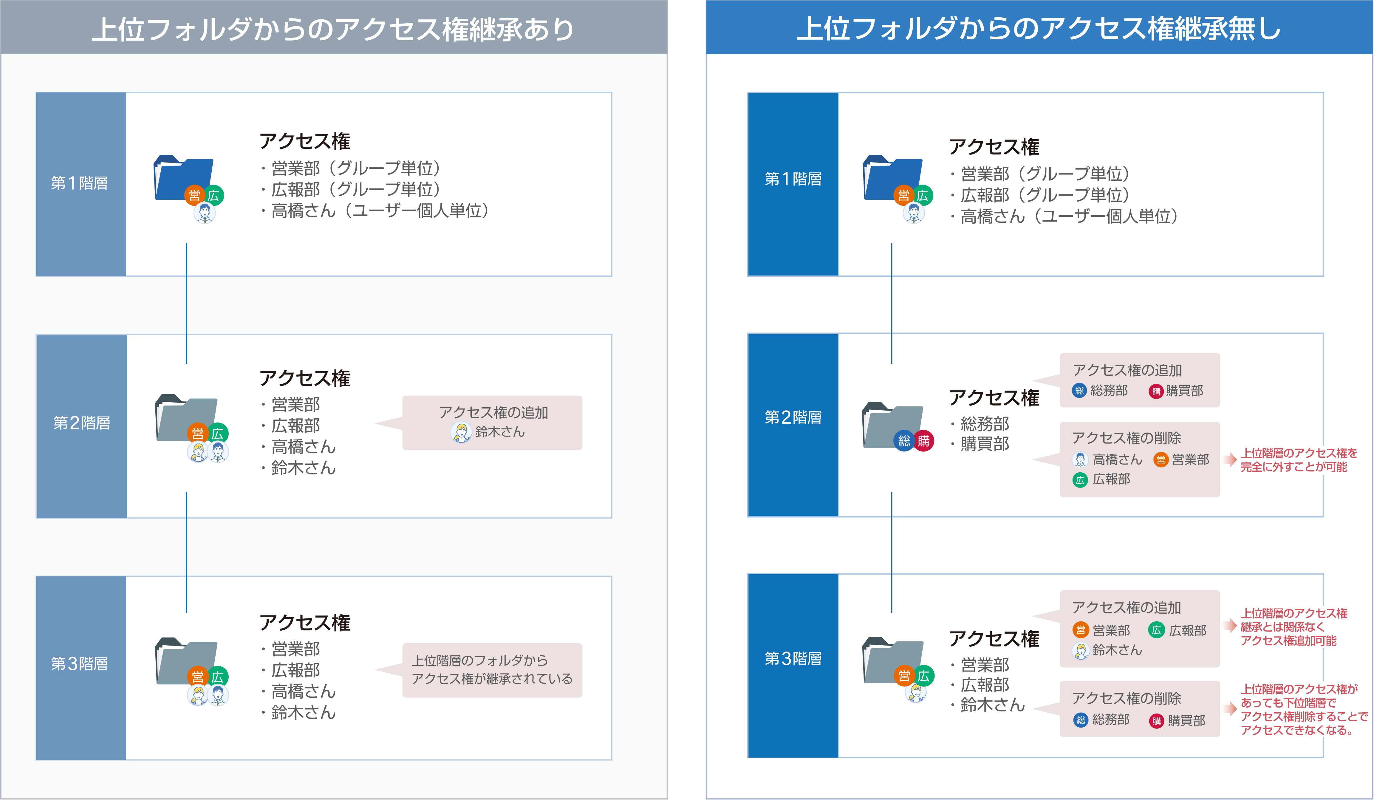
Task: Click the アクセス権の削除 title in the level 2 callout
Action: coord(1127,438)
